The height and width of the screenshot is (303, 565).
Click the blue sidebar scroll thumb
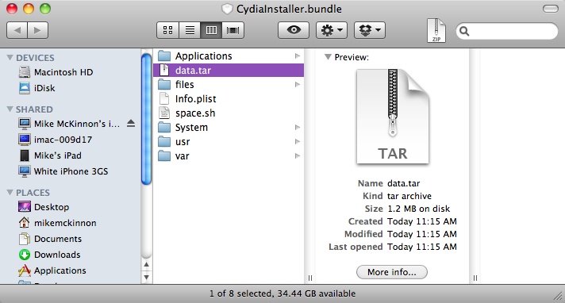coord(146,119)
